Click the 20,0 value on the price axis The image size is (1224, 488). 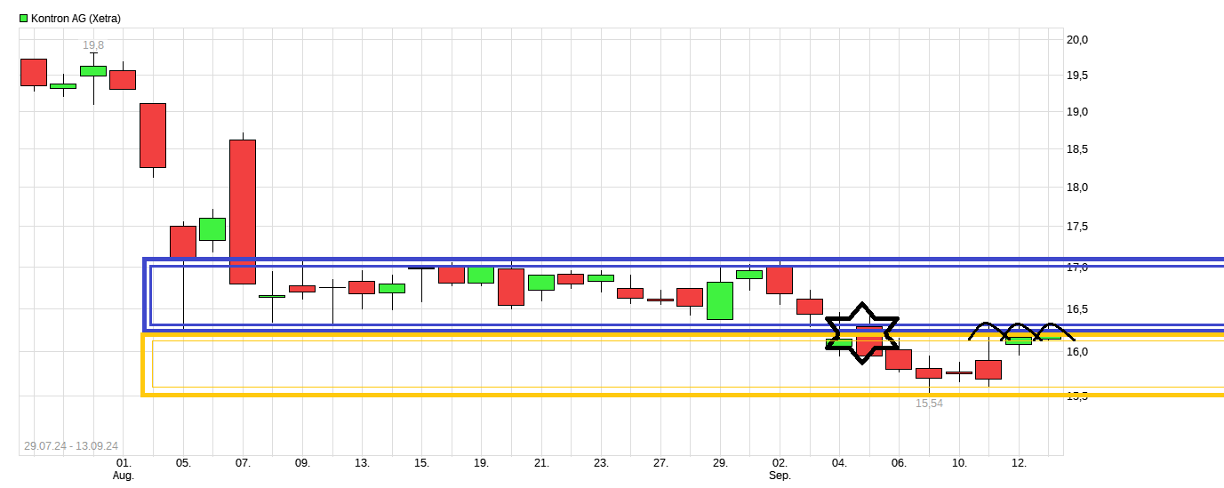coord(1078,39)
